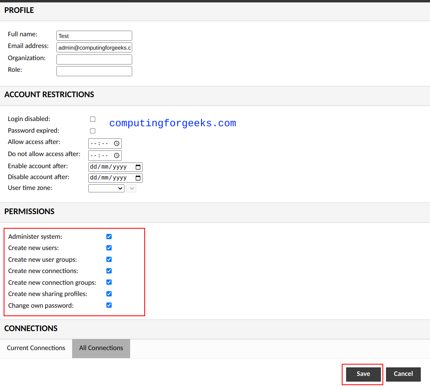This screenshot has width=430, height=390.
Task: Open the calendar for Disable account after
Action: pyautogui.click(x=139, y=177)
